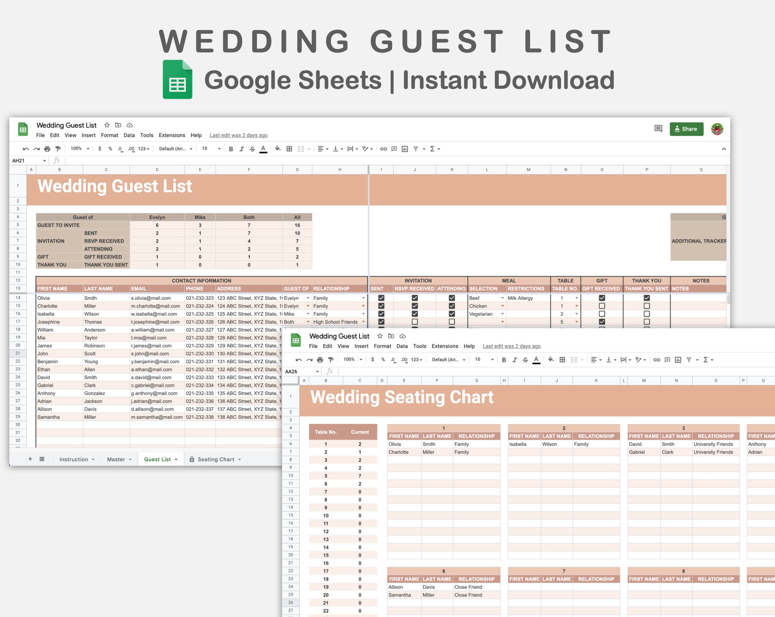Open the Format menu in the top menu bar
The height and width of the screenshot is (617, 775).
[x=110, y=135]
